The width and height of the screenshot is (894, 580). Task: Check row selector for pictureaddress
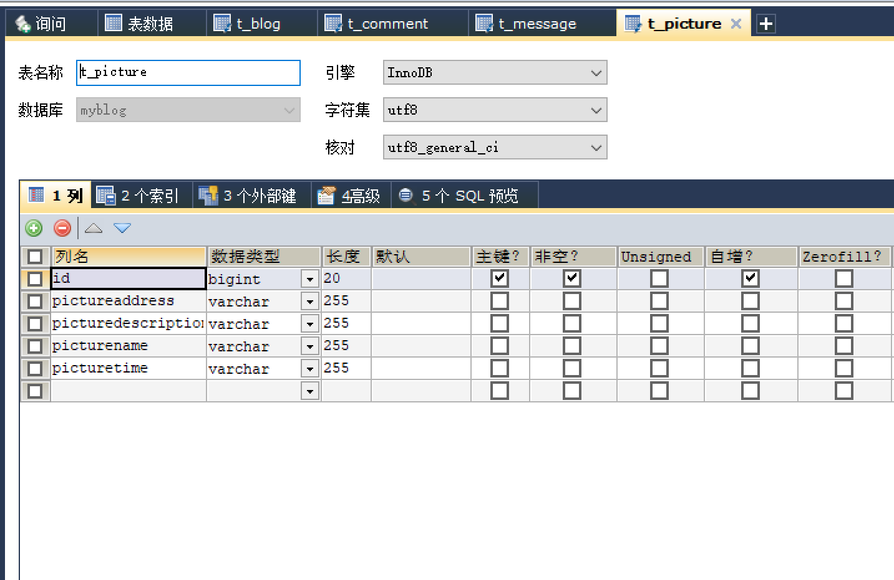coord(36,302)
